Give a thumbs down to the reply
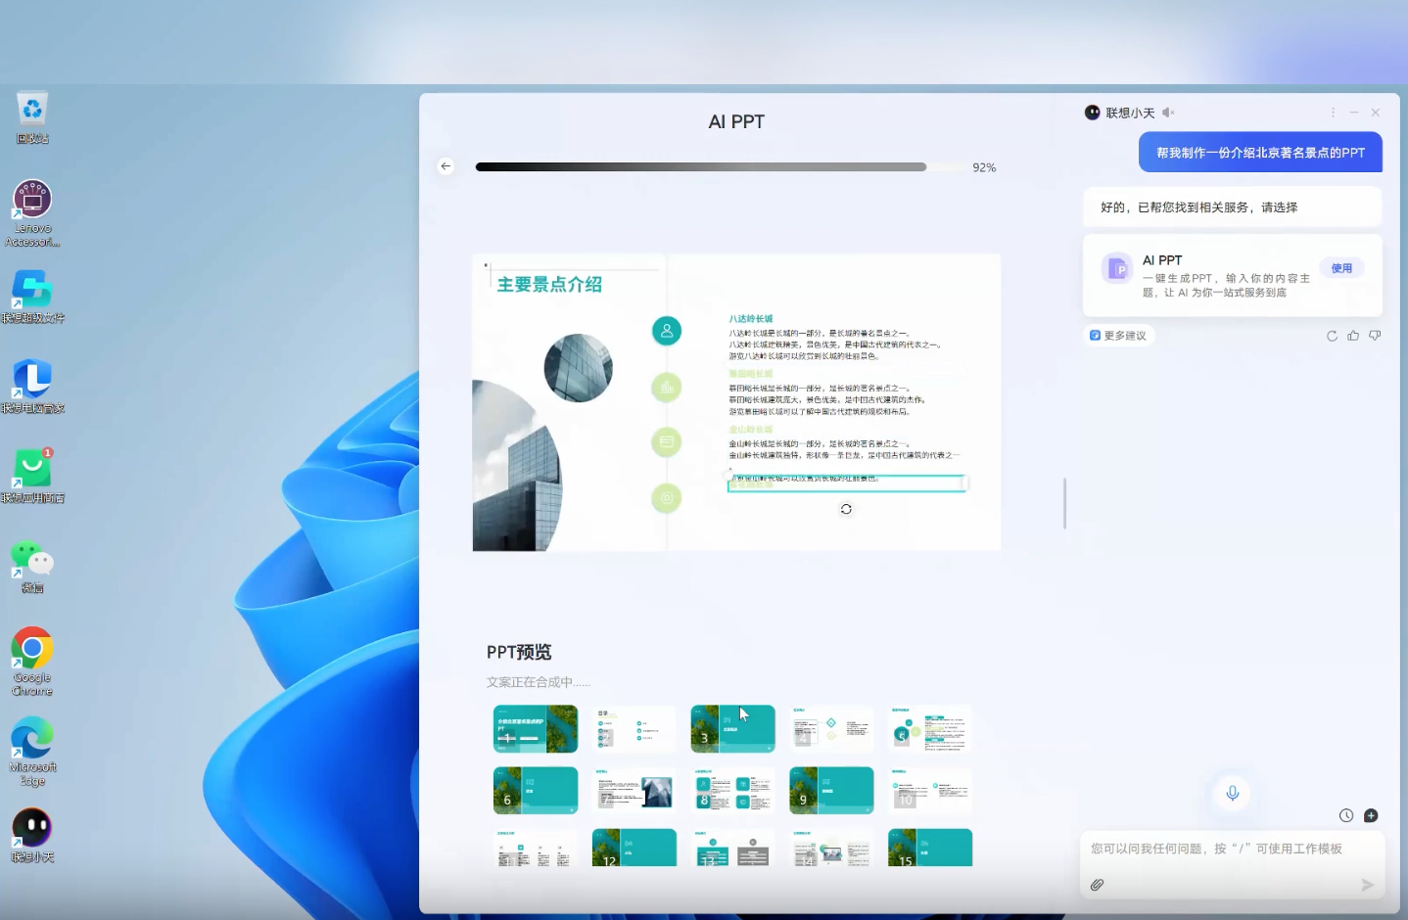The image size is (1408, 920). point(1375,336)
